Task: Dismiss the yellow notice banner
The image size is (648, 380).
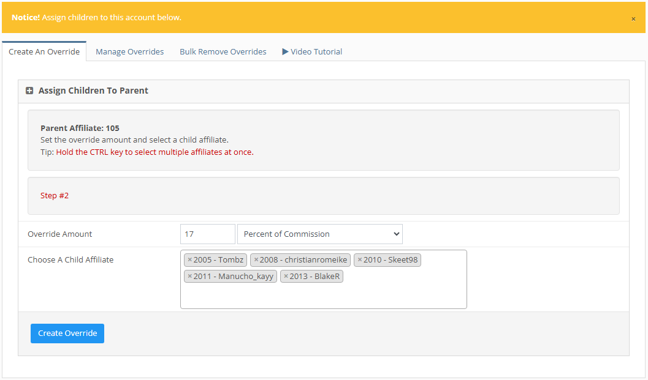Action: [x=633, y=19]
